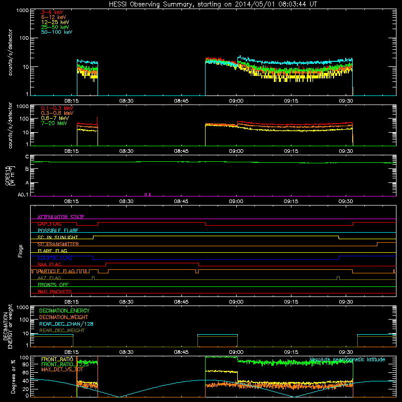Select the 3-6 keV legend label

point(52,12)
